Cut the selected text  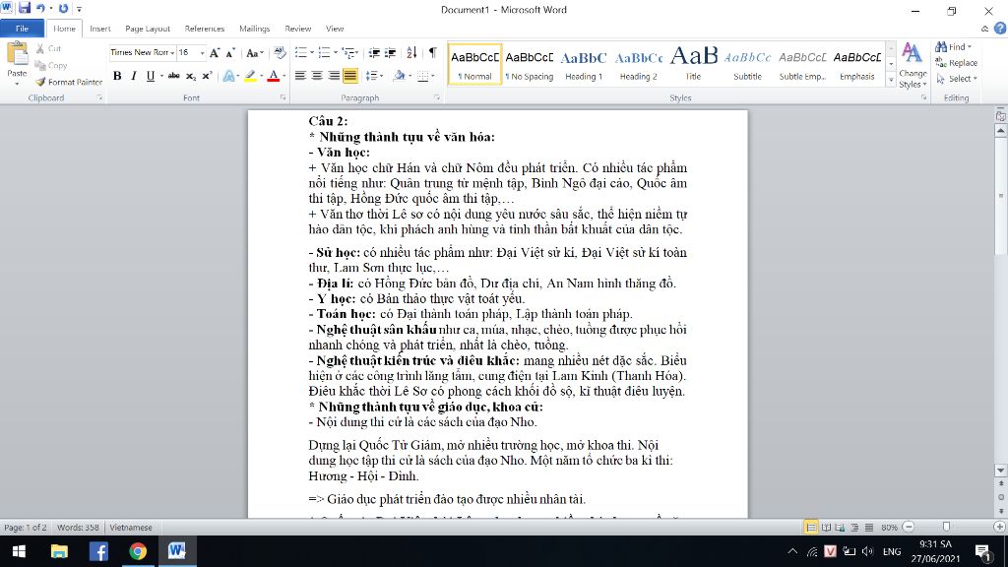[x=49, y=49]
